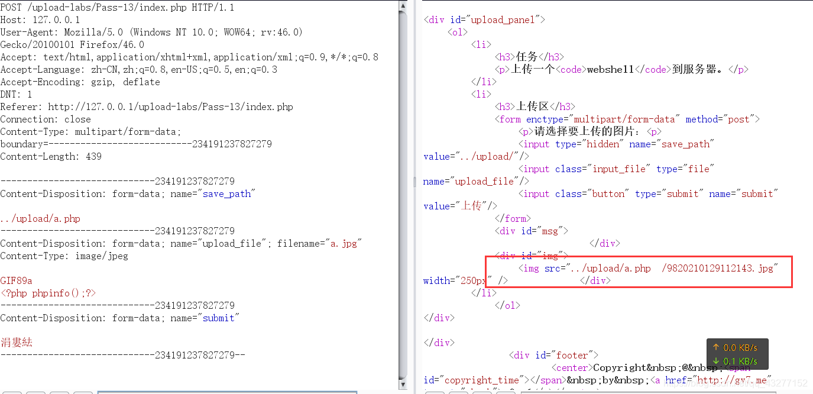The height and width of the screenshot is (394, 813).
Task: Click the input class="input_file" line
Action: 617,169
